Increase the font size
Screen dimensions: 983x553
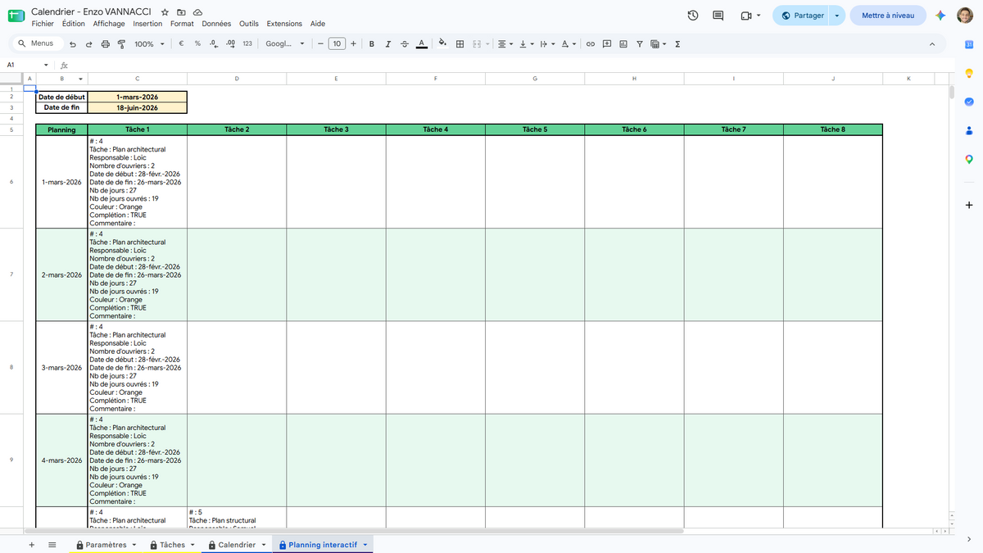pos(353,43)
